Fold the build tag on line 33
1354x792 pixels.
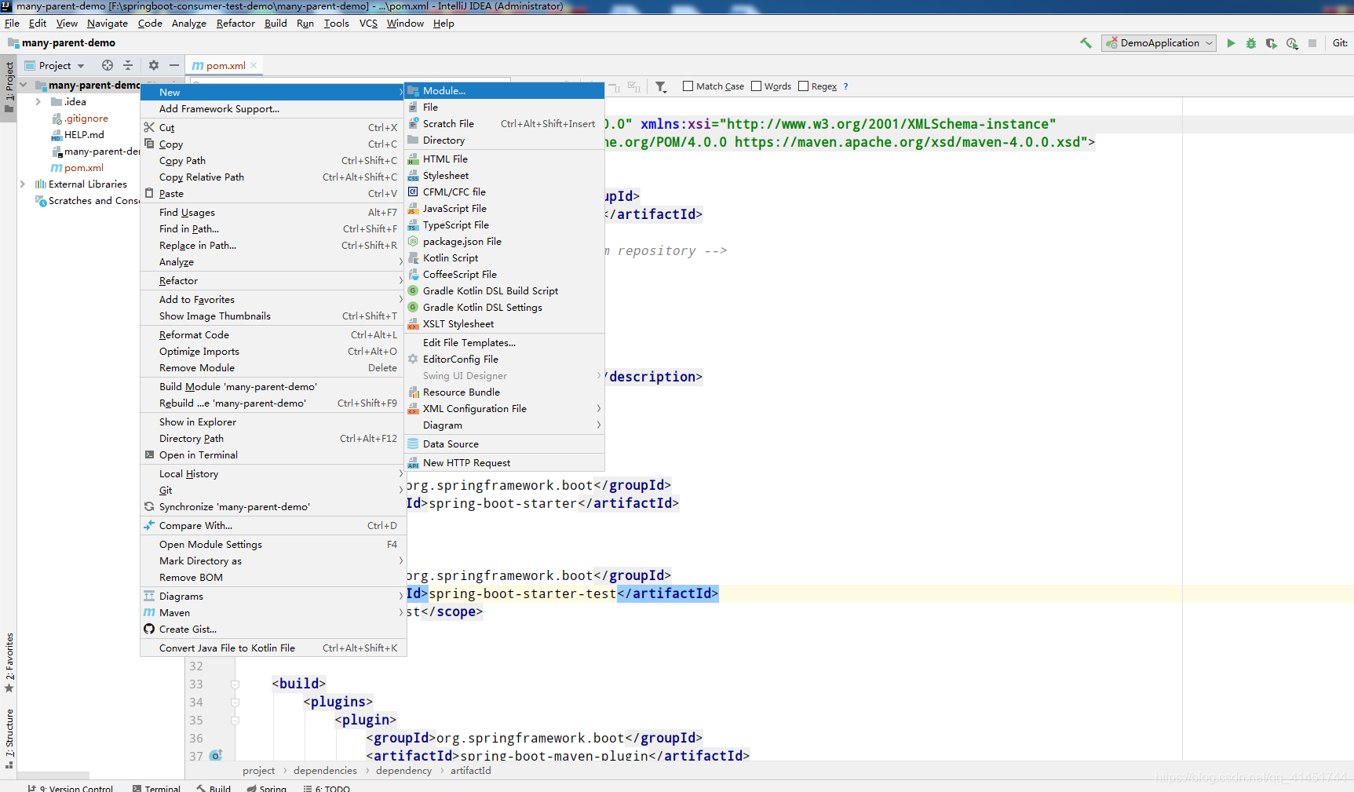pos(235,684)
